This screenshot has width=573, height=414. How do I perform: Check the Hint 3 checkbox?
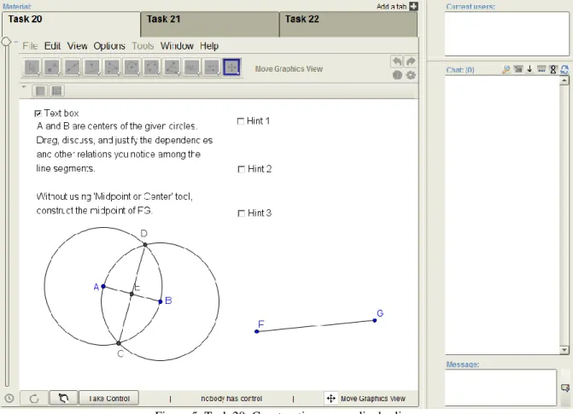[241, 213]
